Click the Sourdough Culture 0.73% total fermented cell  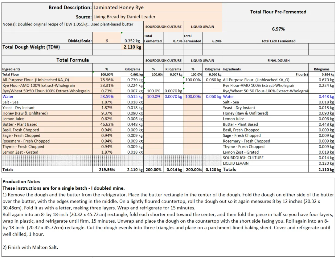point(173,41)
